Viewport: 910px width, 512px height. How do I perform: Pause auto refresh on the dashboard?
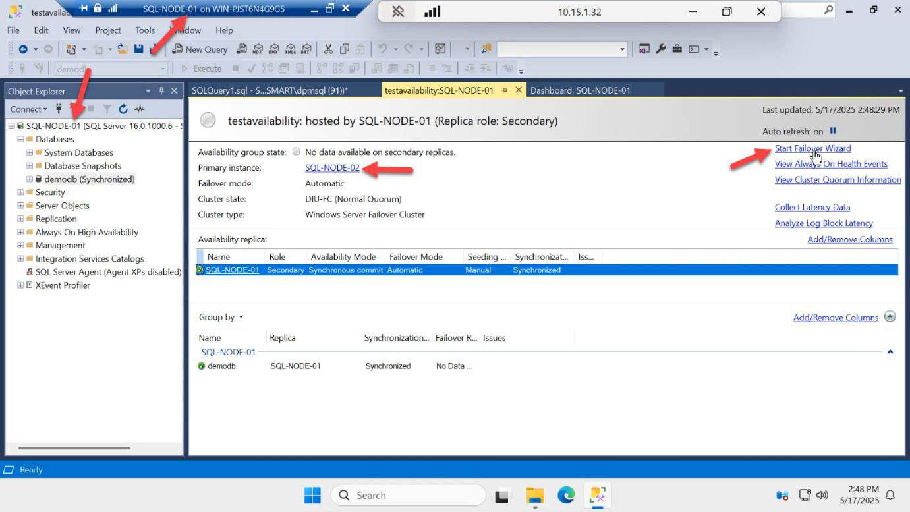[x=833, y=131]
